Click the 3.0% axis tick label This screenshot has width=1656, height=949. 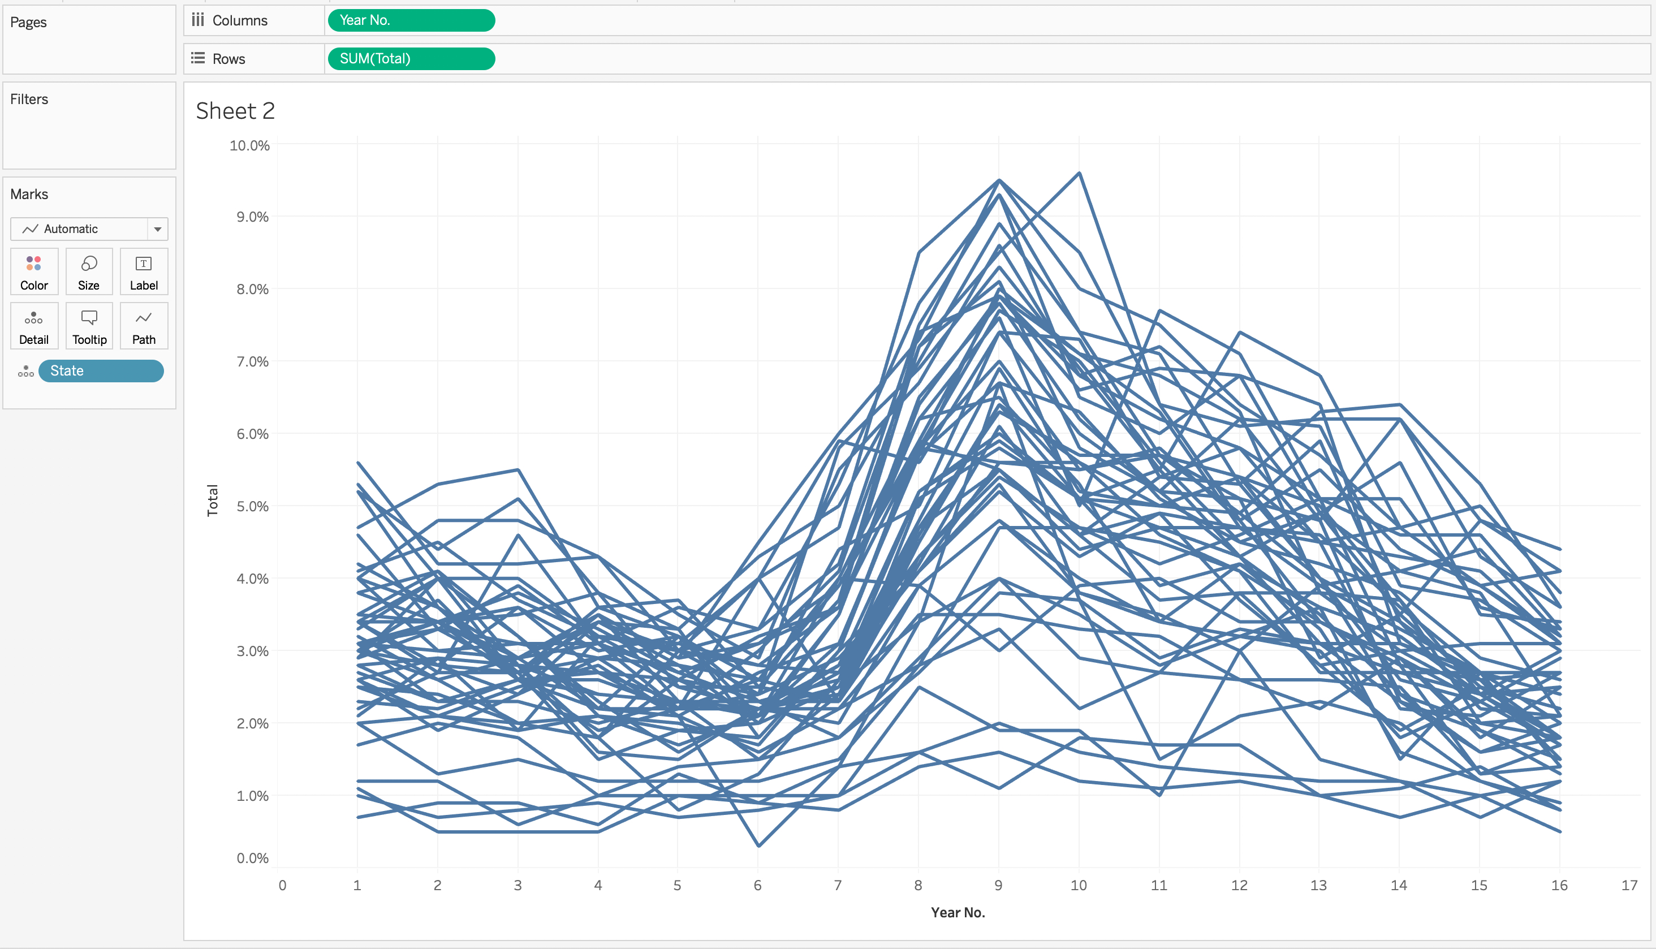[252, 651]
